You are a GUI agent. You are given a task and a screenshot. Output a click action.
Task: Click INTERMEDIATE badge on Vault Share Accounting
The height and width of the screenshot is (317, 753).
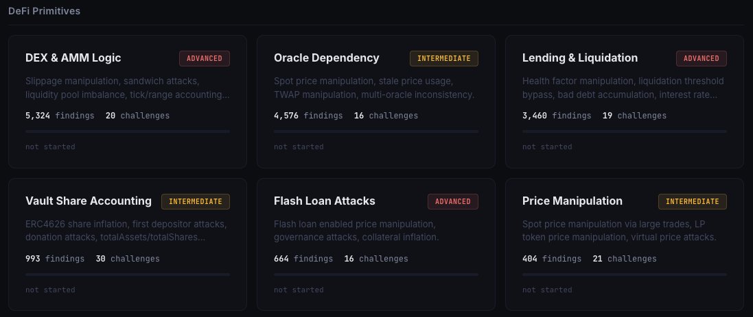click(x=196, y=201)
